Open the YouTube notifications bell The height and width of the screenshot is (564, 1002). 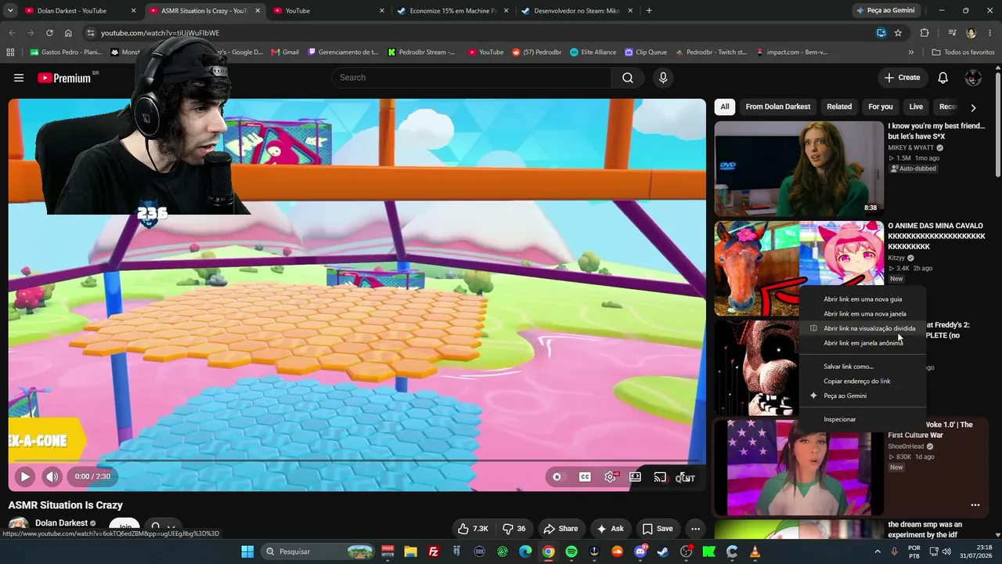pos(943,78)
